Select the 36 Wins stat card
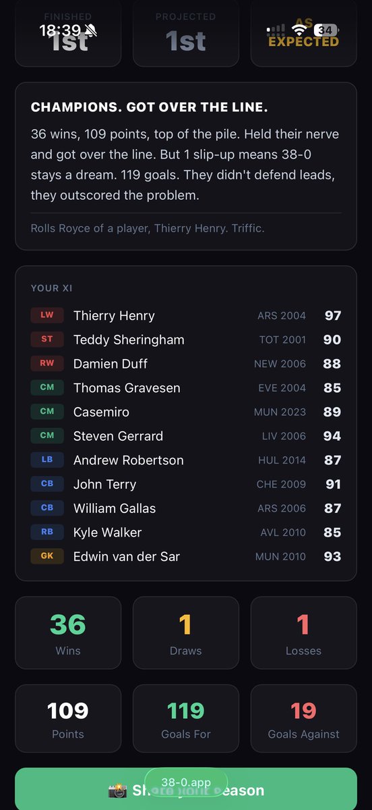The height and width of the screenshot is (810, 372). click(68, 632)
